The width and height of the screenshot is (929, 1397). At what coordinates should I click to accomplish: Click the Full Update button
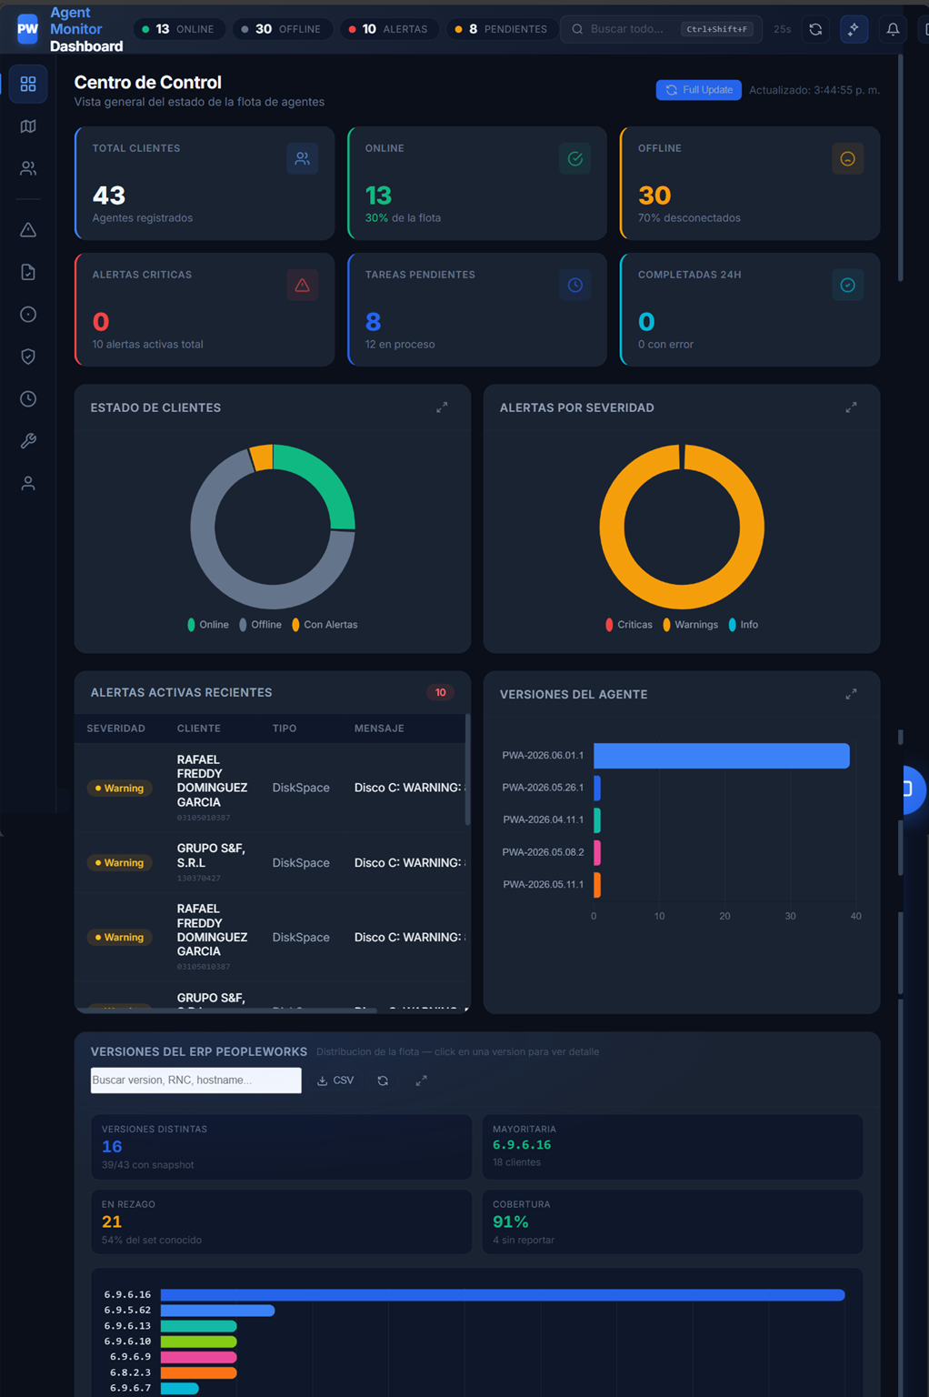pos(699,90)
